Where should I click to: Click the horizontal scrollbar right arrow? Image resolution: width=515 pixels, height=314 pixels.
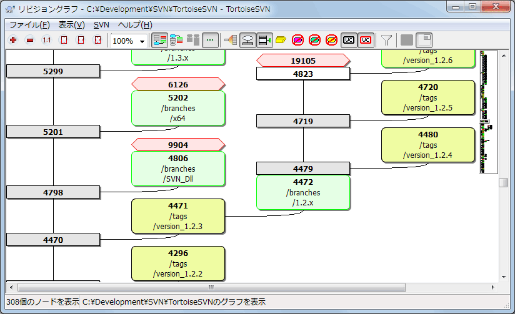[492, 287]
